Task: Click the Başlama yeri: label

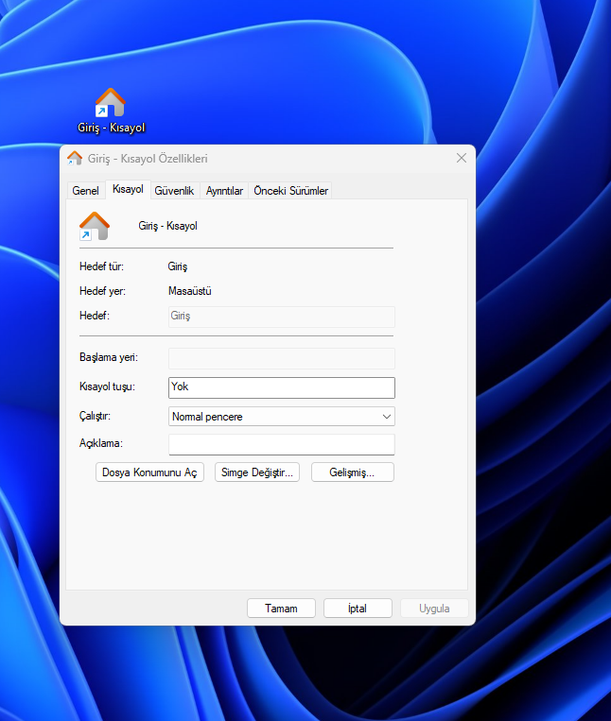Action: click(x=109, y=357)
